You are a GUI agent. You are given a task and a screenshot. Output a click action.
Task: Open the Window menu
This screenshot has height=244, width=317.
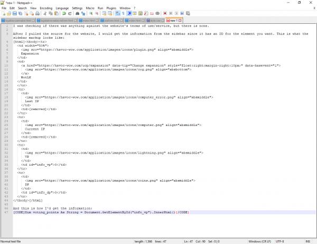(125, 8)
